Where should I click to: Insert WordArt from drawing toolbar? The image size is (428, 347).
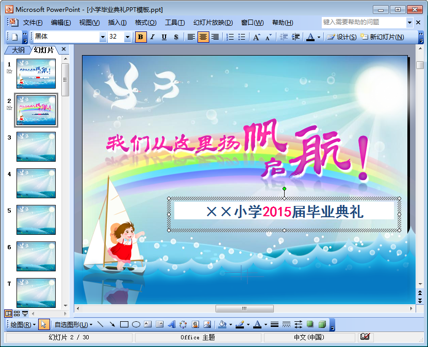pos(172,324)
